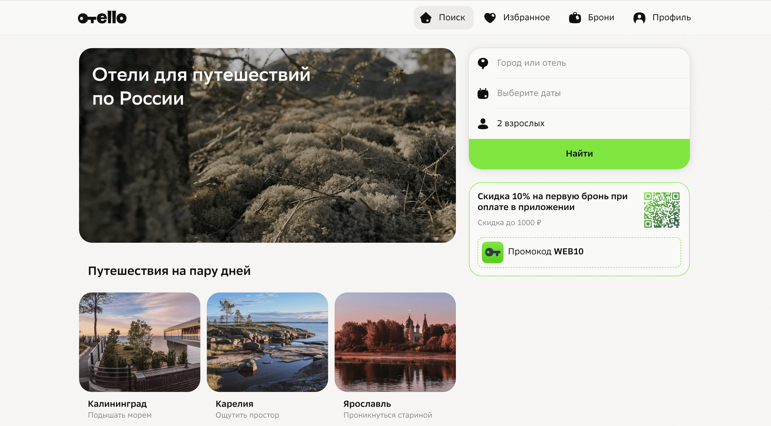Viewport: 771px width, 426px height.
Task: Click the Карелия title link
Action: point(234,404)
